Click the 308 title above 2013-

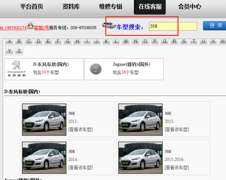tap(168, 114)
